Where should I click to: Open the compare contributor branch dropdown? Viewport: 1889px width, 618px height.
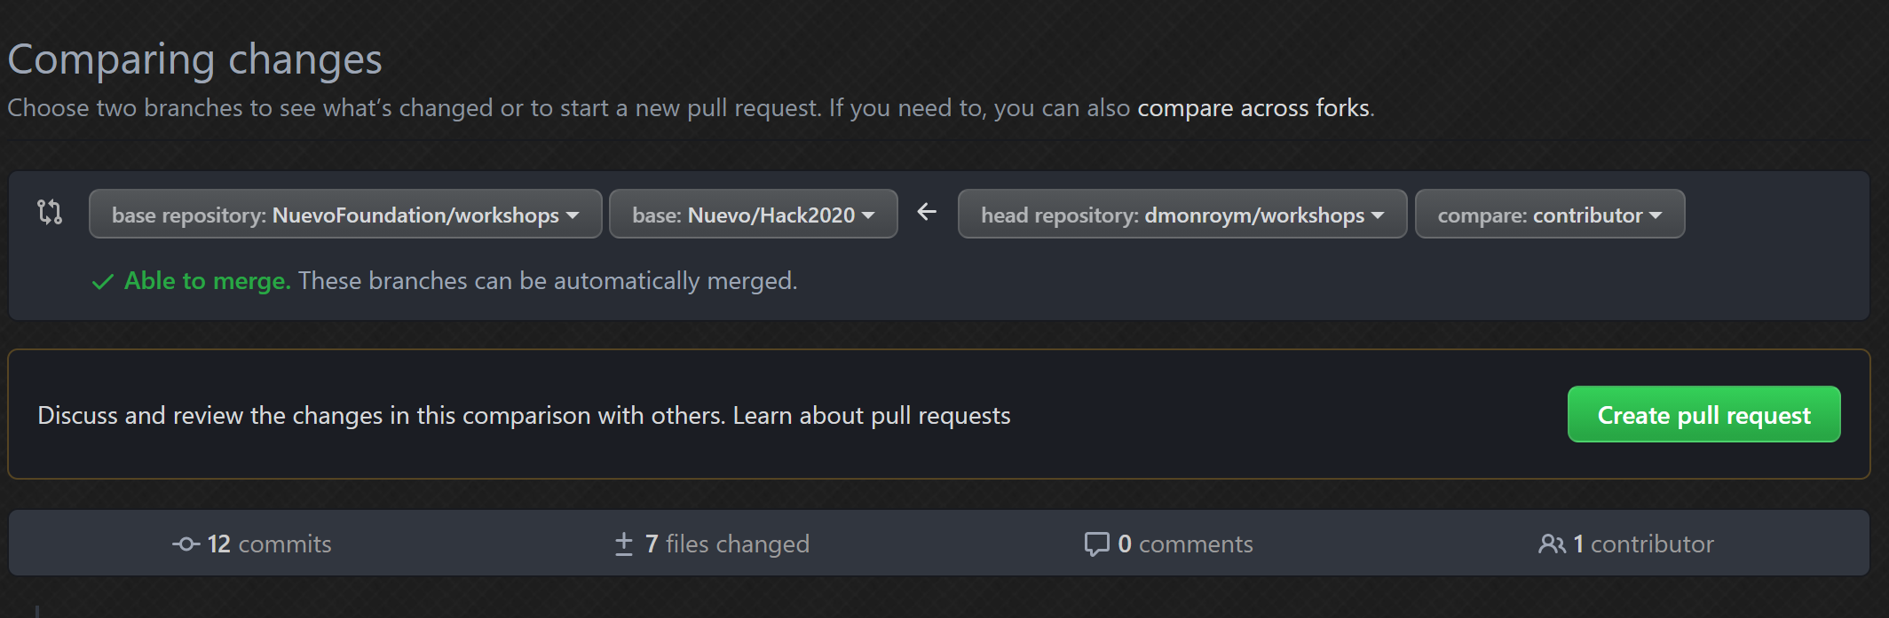[1549, 214]
